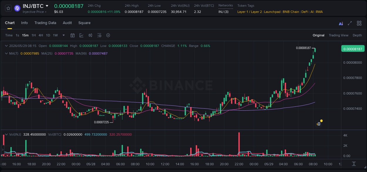This screenshot has width=367, height=172.
Task: Select Original chart view
Action: tap(319, 35)
